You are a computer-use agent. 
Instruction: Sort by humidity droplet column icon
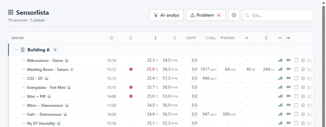(175, 38)
